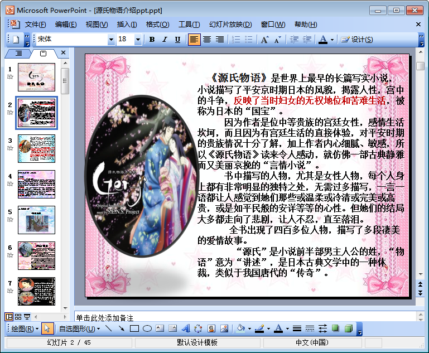Open the font size dropdown showing 18
This screenshot has width=429, height=353.
[138, 40]
